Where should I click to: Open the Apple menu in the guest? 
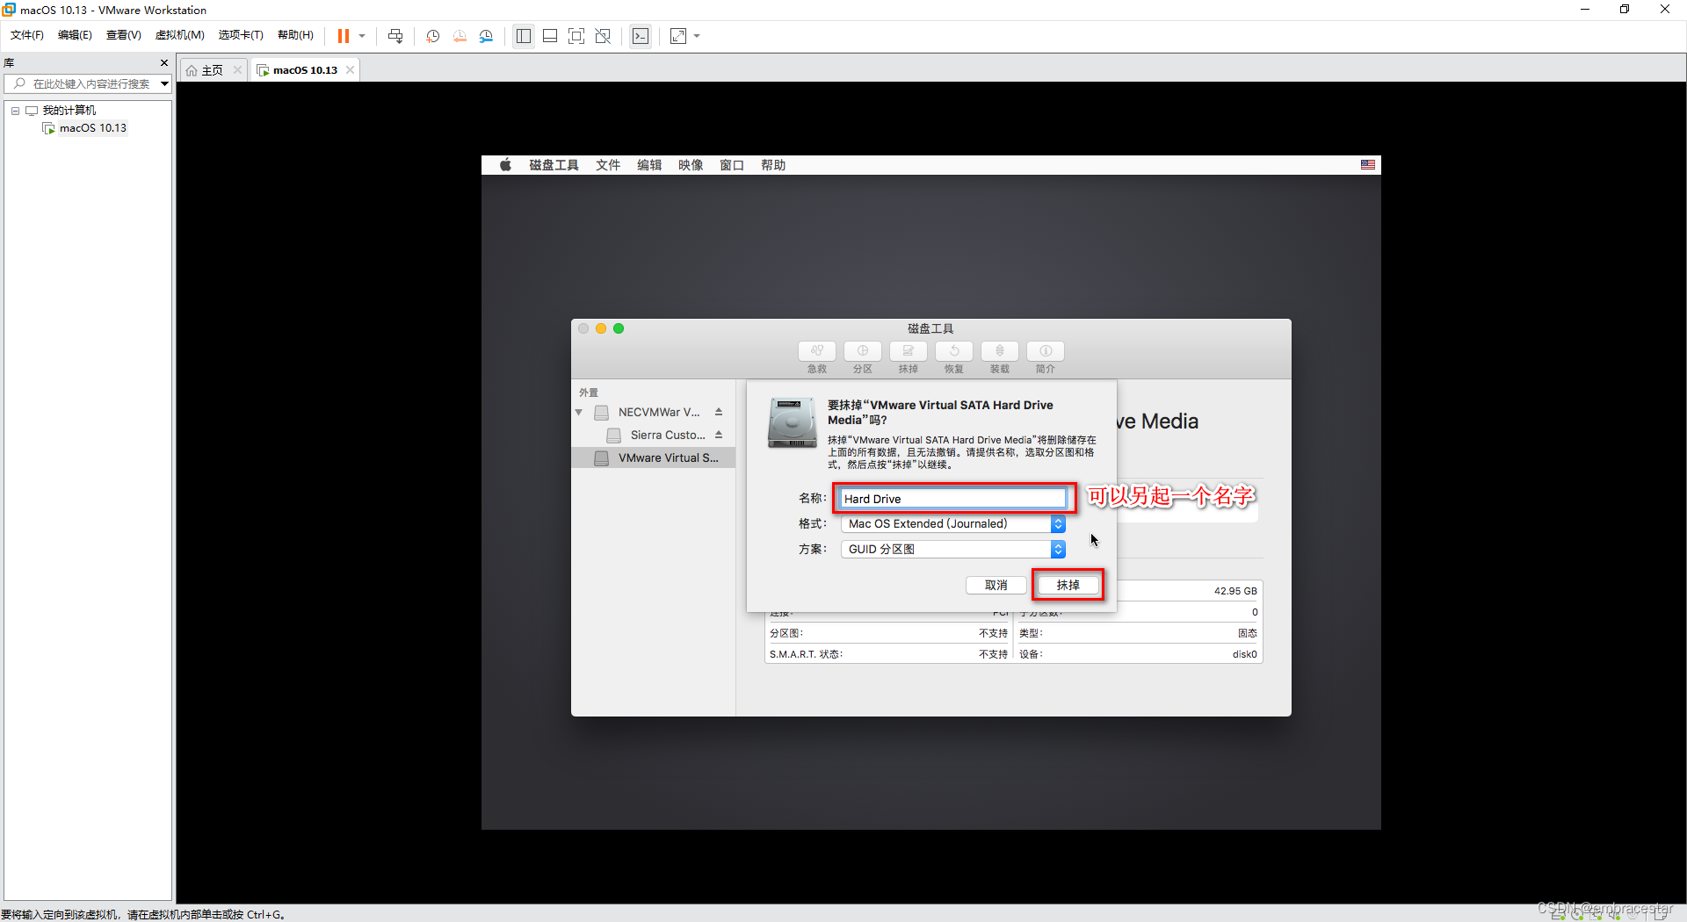point(505,165)
